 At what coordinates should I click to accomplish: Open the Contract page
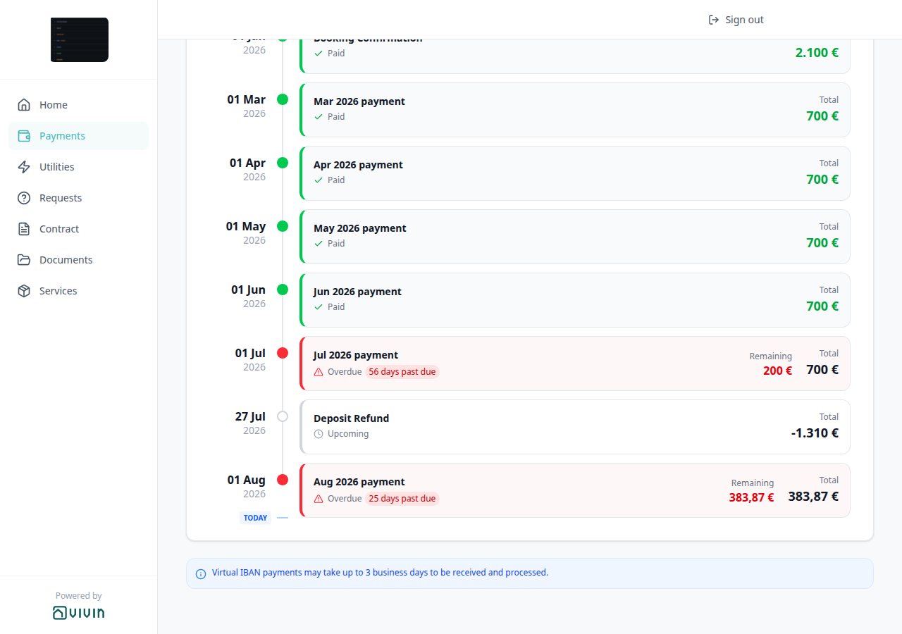[78, 229]
